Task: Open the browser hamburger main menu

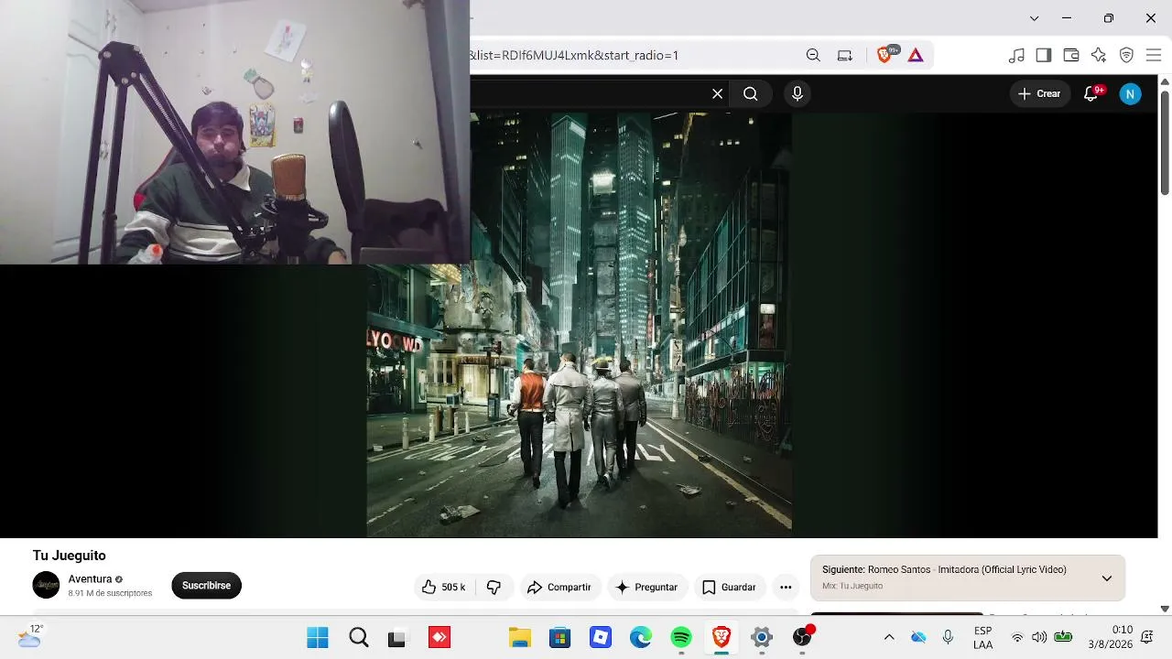Action: (1153, 55)
